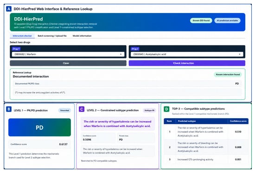
Task: Click the large PD prediction card
Action: coord(39,127)
